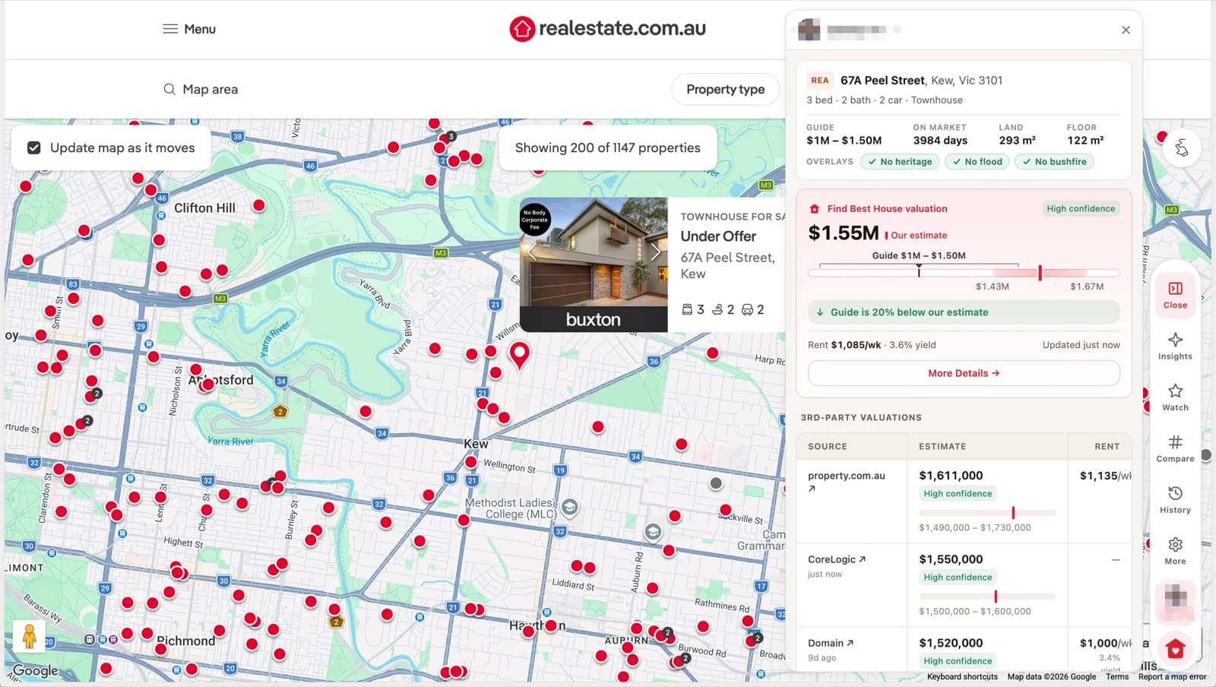The width and height of the screenshot is (1216, 687).
Task: Click the $1,611,000 estimate value
Action: pos(951,476)
